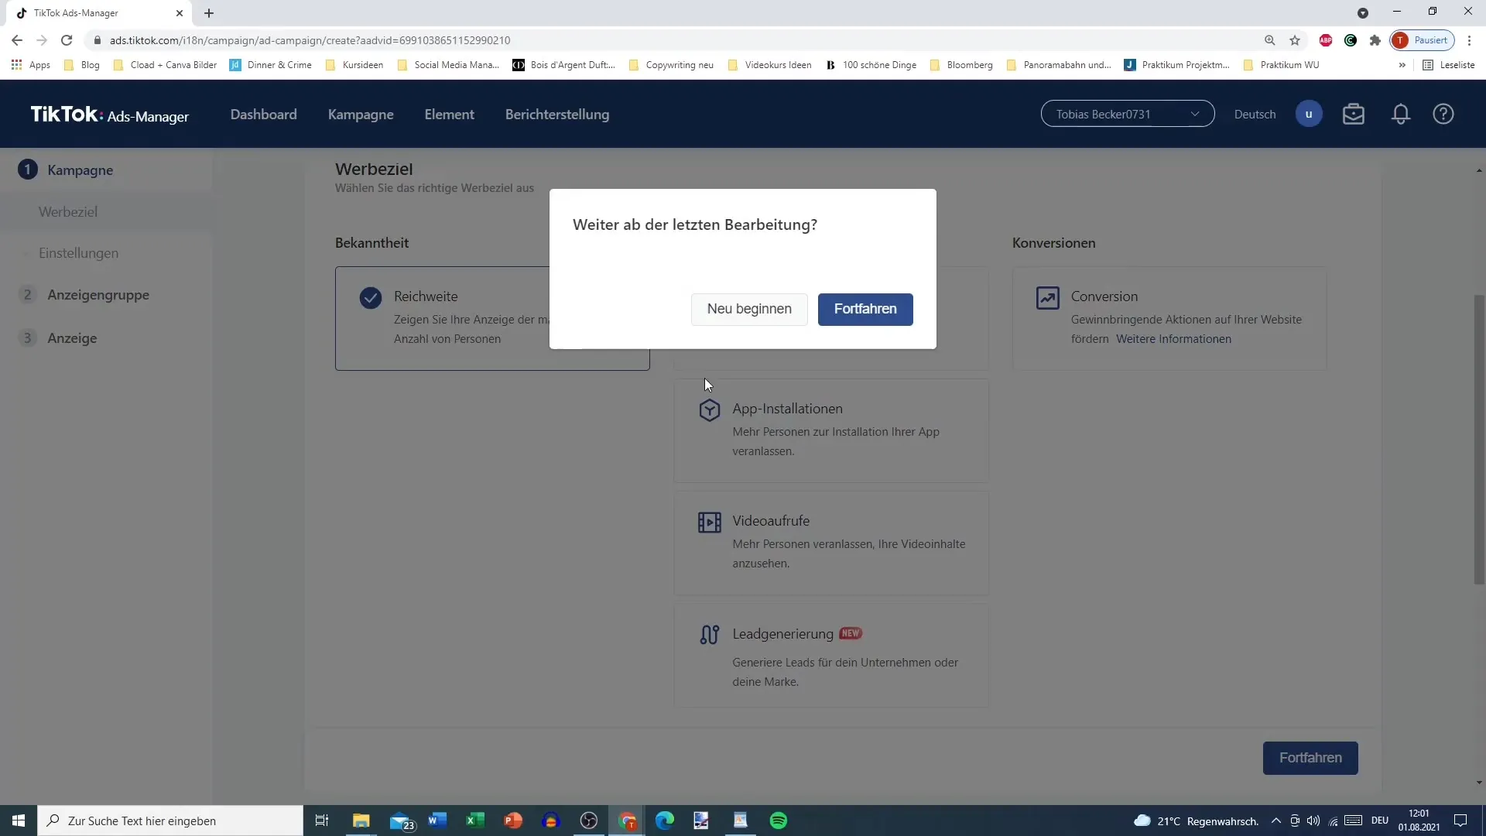Open the Berichterstellung menu item
This screenshot has width=1486, height=836.
tap(557, 115)
